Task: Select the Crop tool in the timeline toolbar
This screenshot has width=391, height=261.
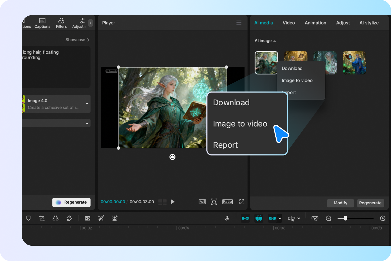Action: coord(42,218)
